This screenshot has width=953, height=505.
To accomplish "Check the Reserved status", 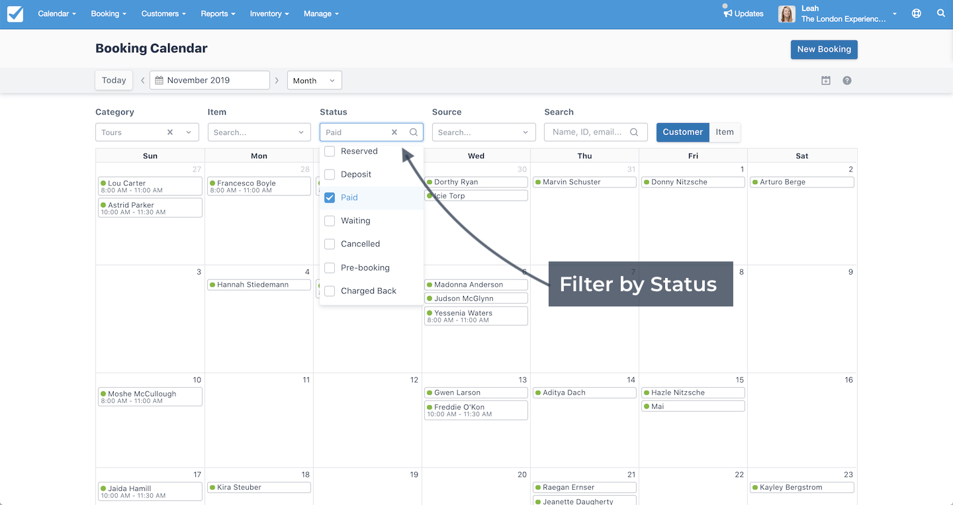I will (330, 151).
